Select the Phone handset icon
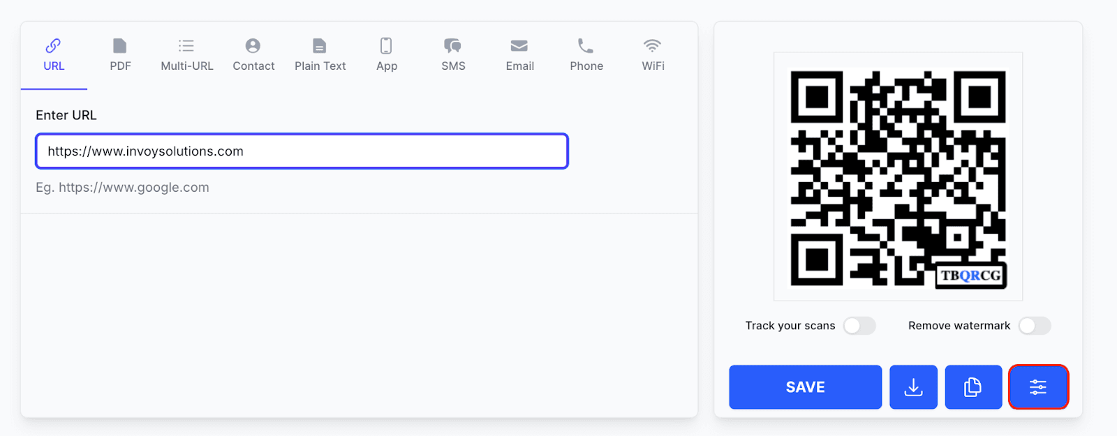Screen dimensions: 1117x436 pyautogui.click(x=586, y=46)
